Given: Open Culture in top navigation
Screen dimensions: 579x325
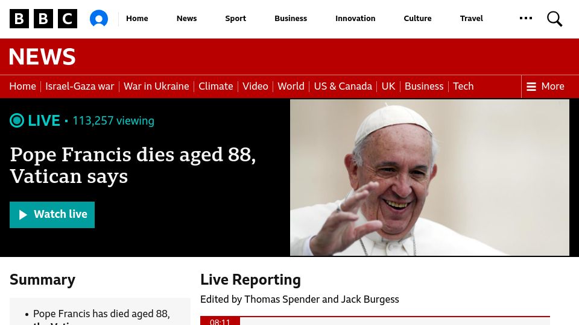Looking at the screenshot, I should [417, 19].
